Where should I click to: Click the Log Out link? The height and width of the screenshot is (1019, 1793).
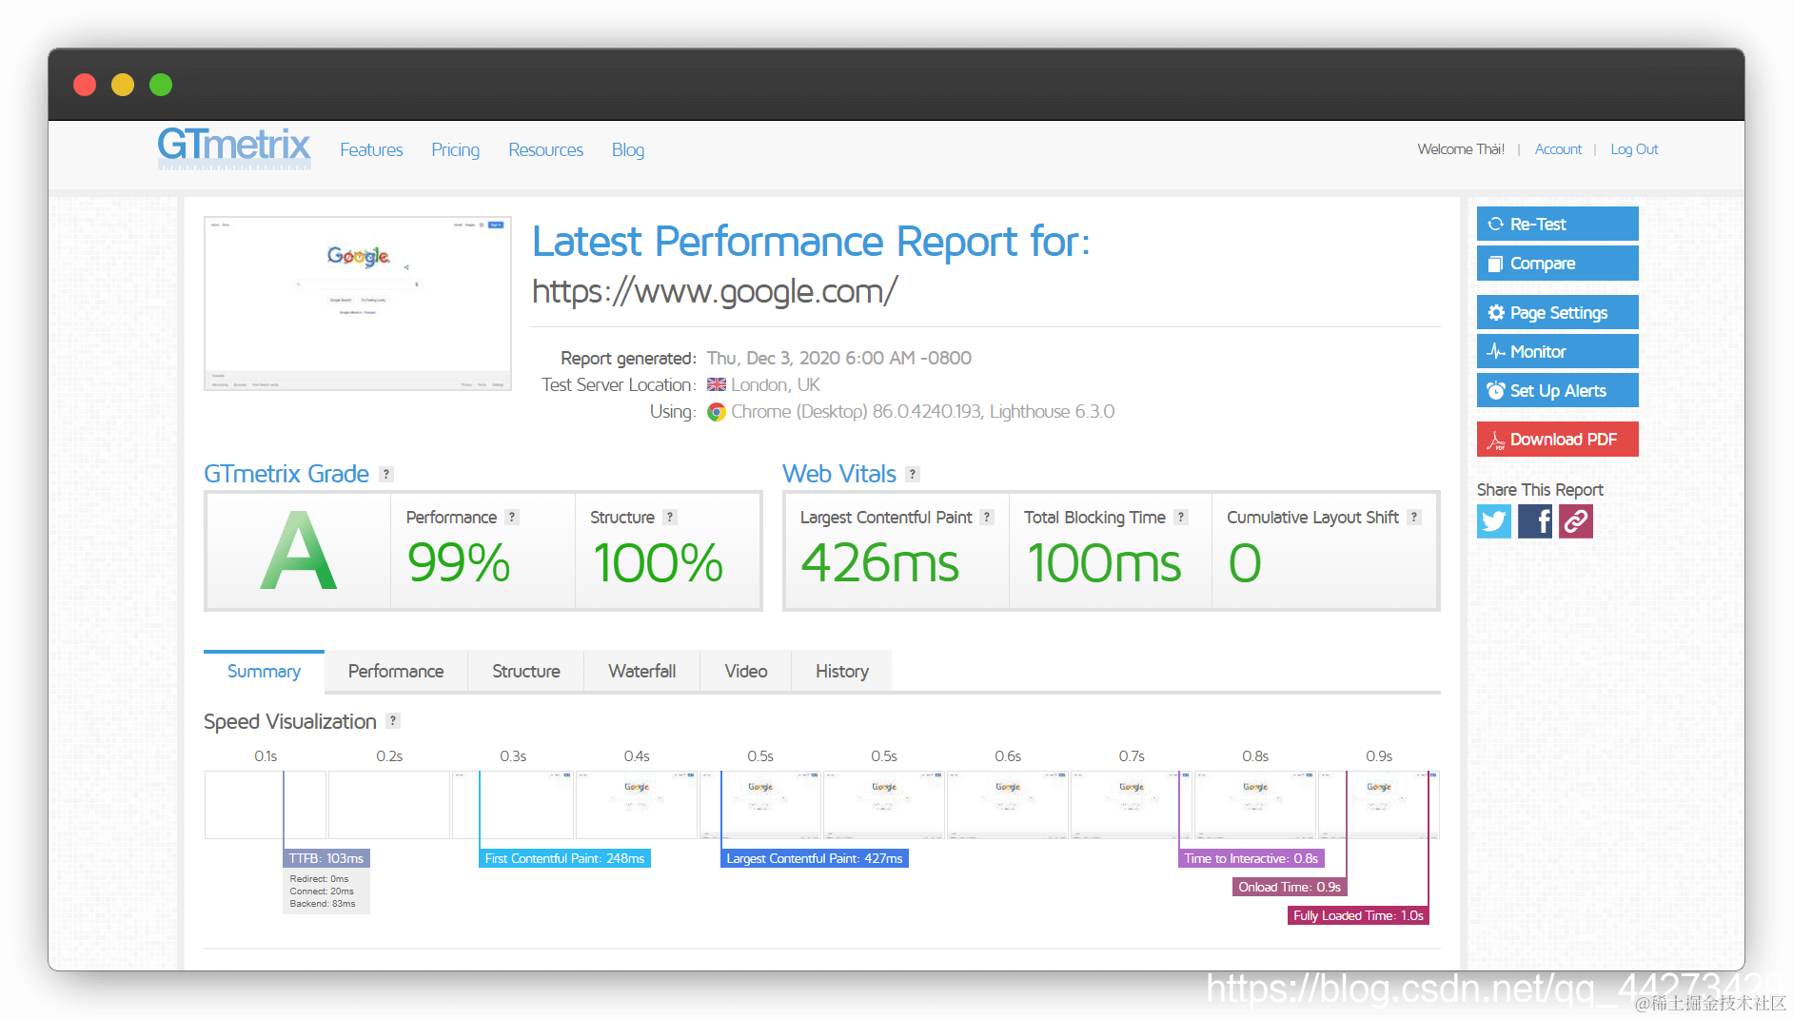1634,149
